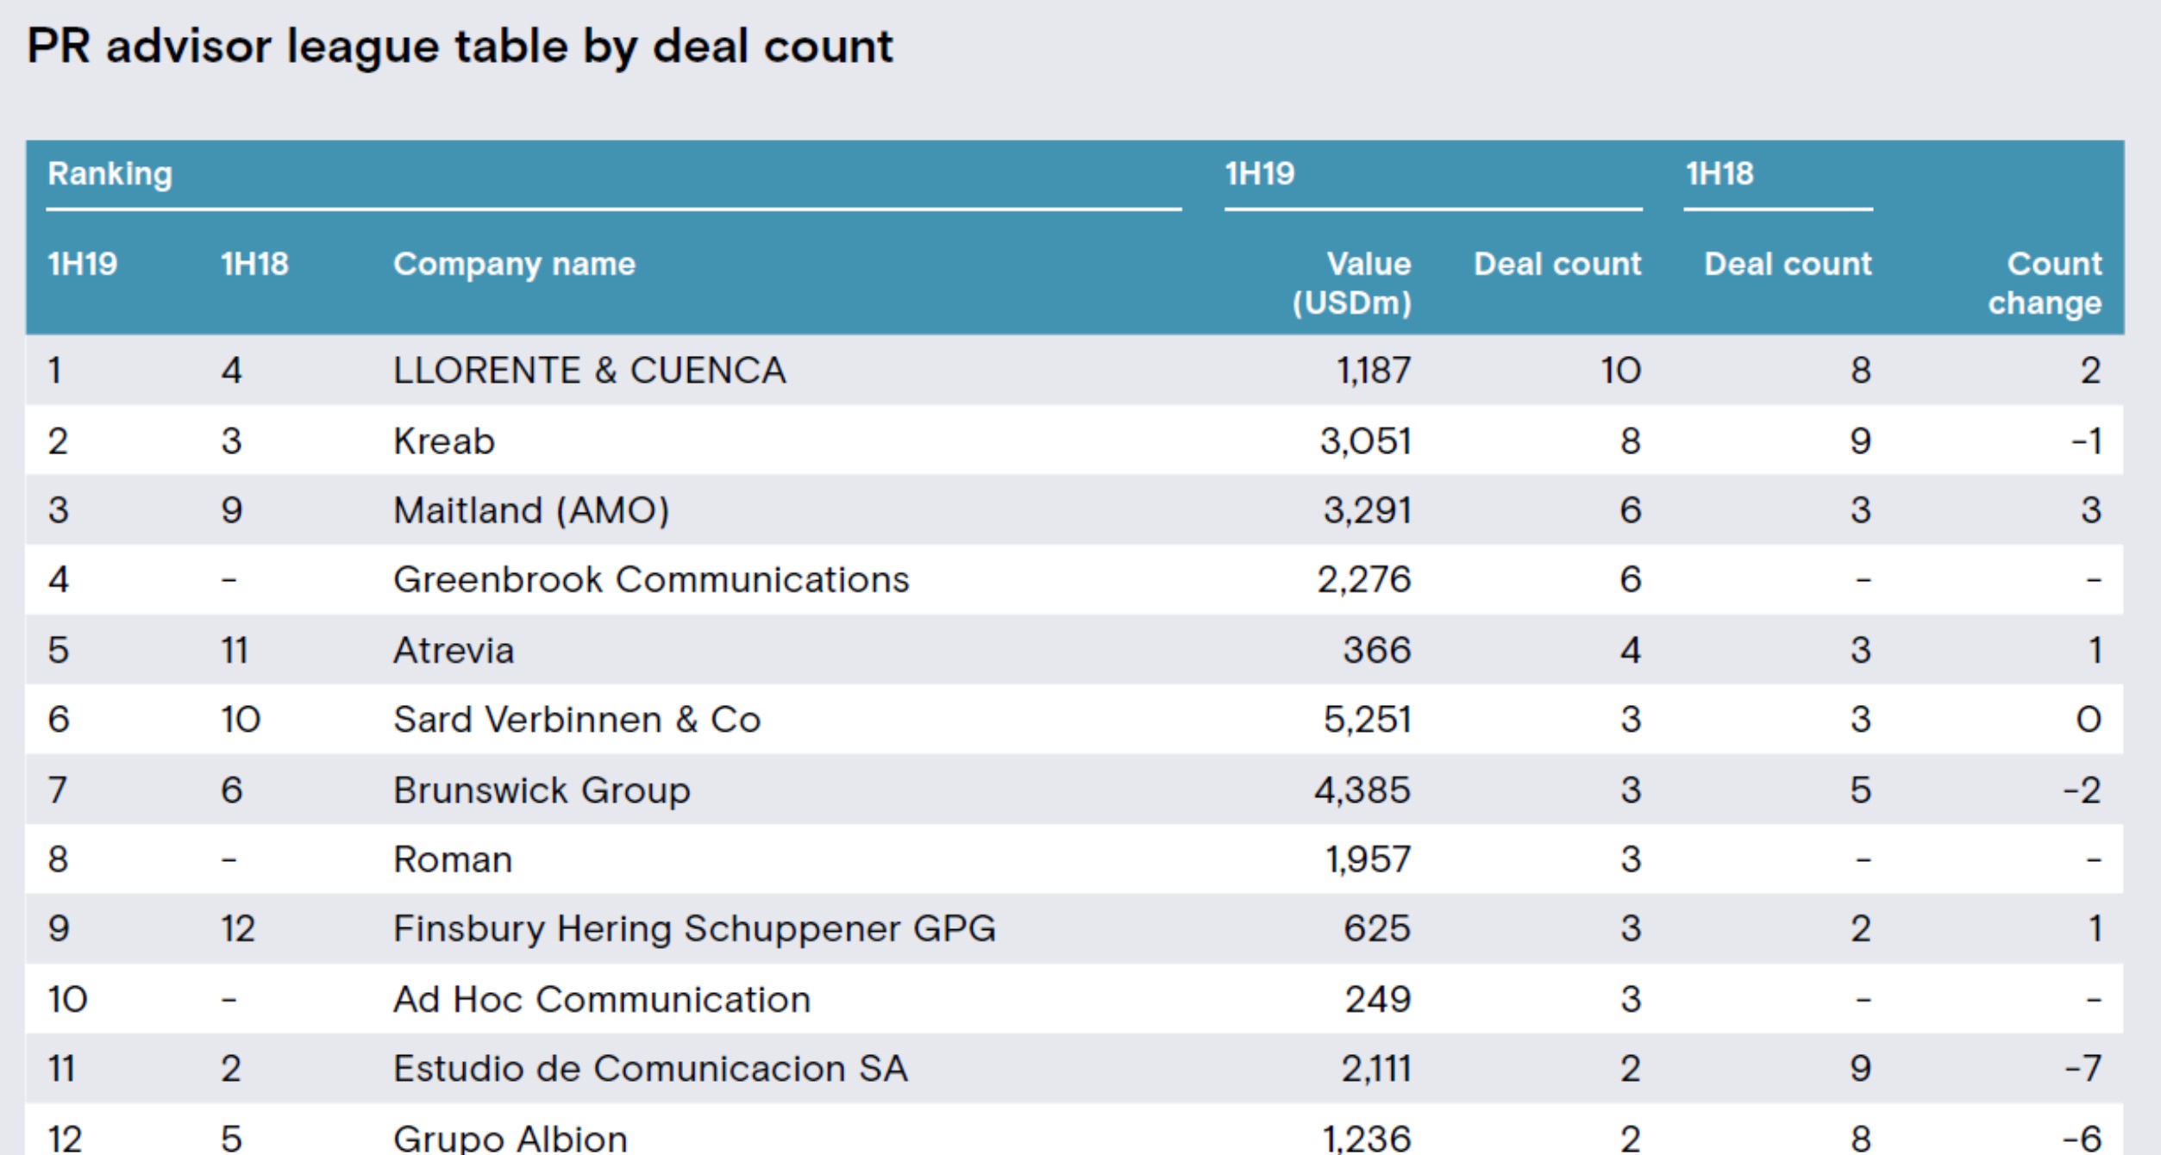
Task: Click count change -1 in Kreab row
Action: coord(2087,441)
